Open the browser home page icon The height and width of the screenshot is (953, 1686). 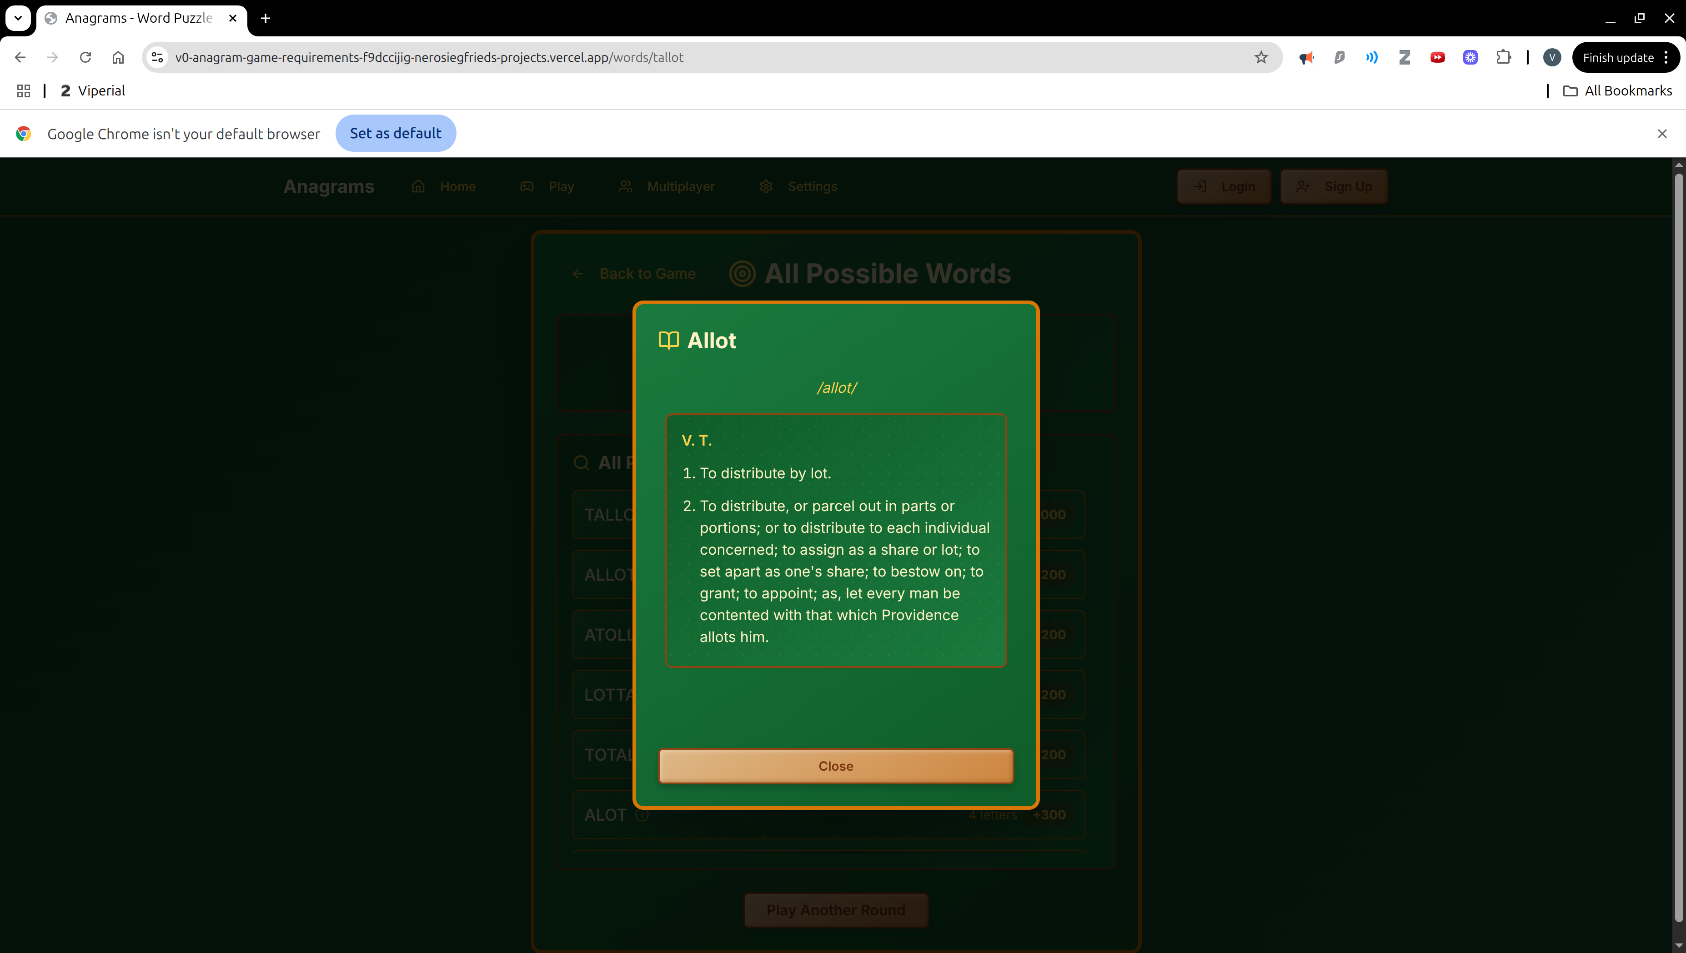tap(118, 58)
